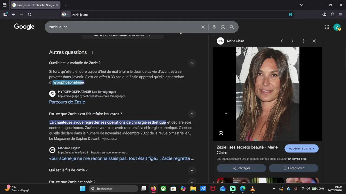Open the En savoir plus copyright link
This screenshot has width=346, height=194.
click(297, 159)
